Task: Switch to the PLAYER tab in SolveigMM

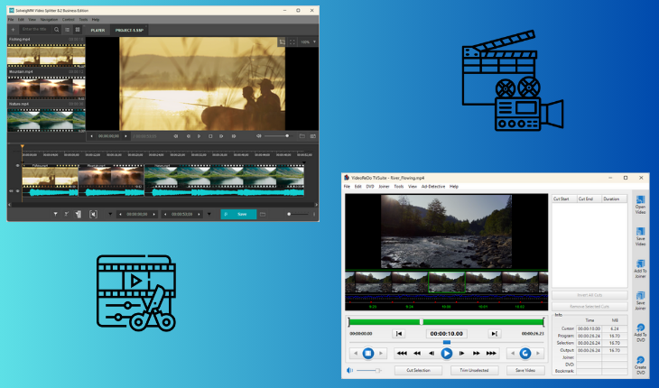Action: 97,30
